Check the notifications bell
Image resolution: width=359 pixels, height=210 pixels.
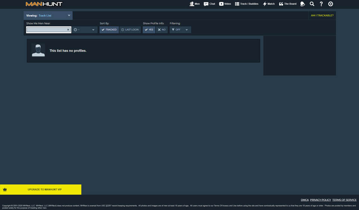coord(303,4)
